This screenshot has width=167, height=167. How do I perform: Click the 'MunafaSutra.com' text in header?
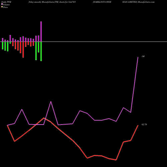point(146,2)
